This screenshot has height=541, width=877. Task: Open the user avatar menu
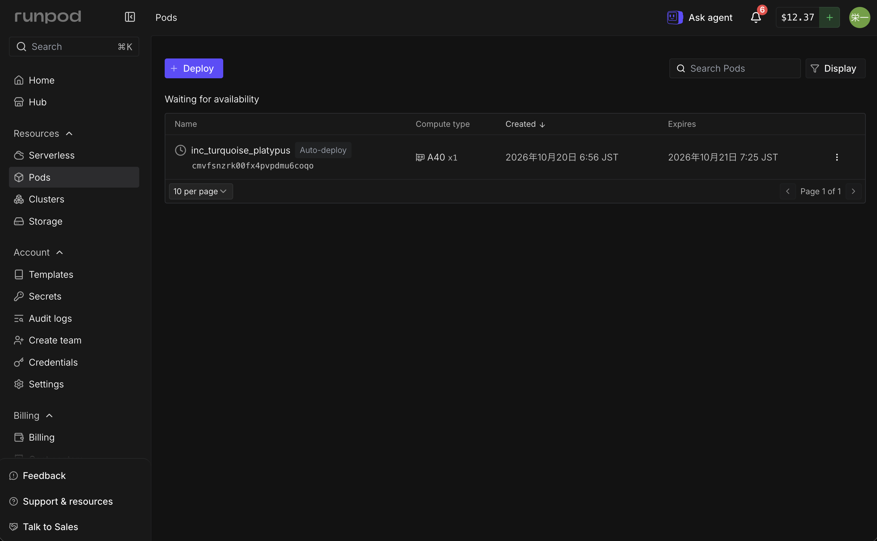[859, 17]
